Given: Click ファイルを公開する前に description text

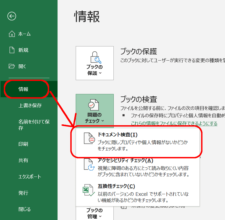Looking at the screenshot, I should tap(173, 108).
